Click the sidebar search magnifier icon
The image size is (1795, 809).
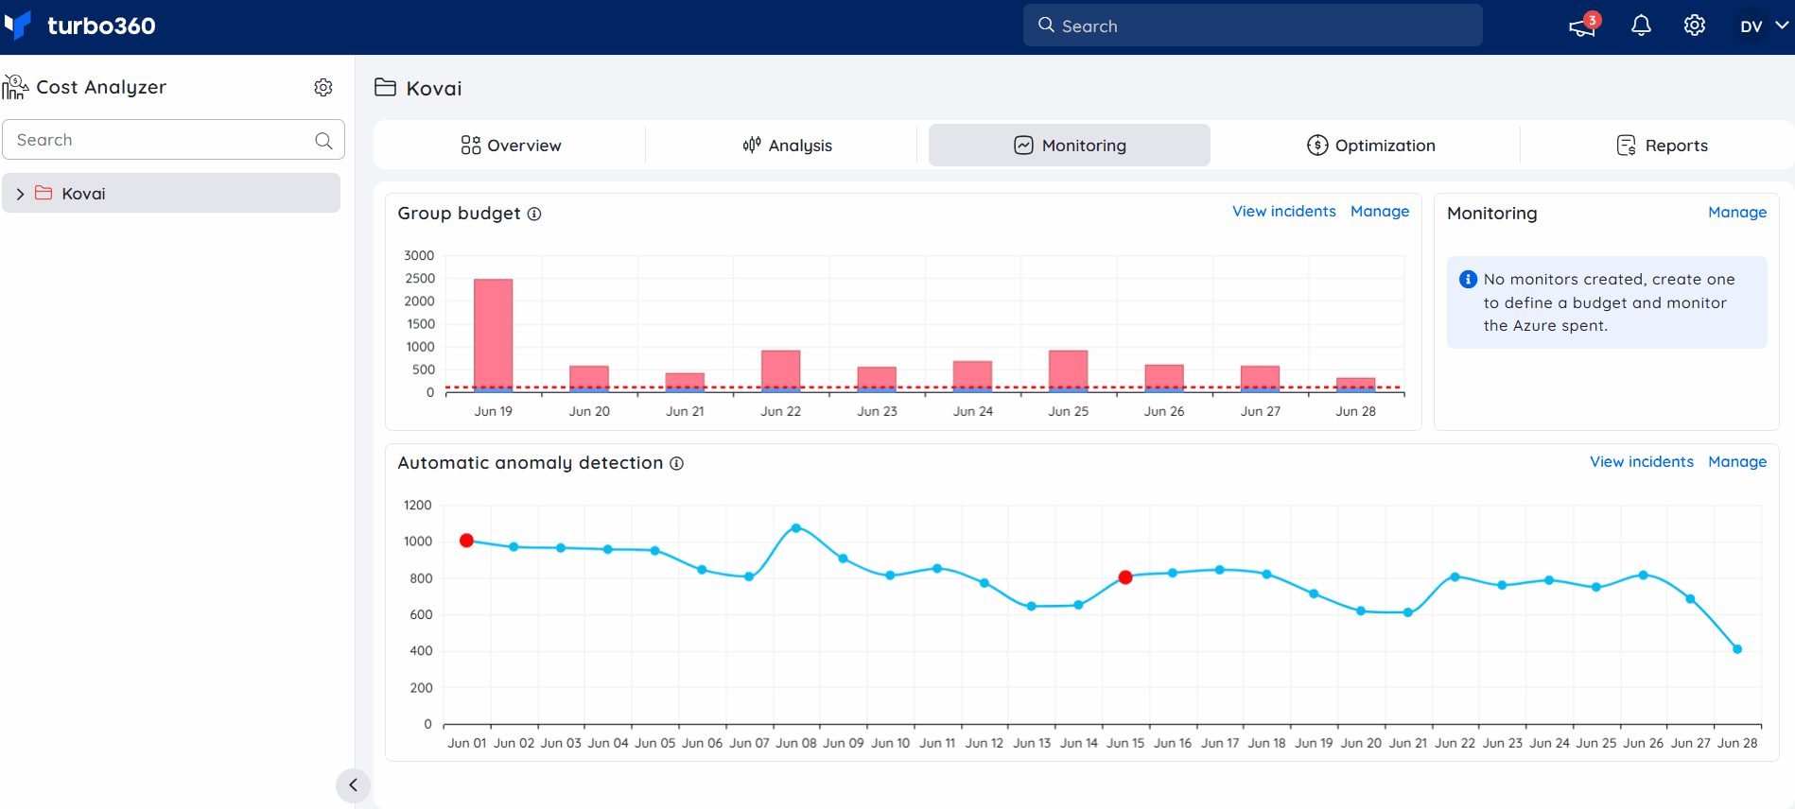coord(323,140)
